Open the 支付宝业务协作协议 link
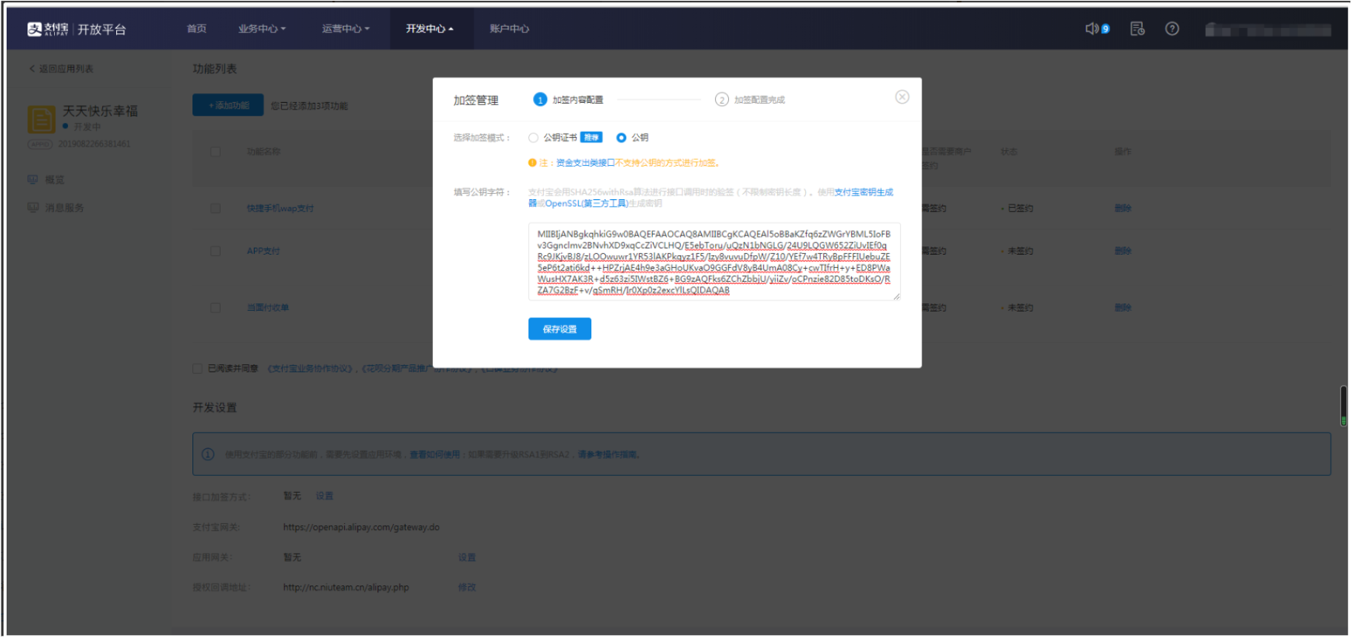Screen dimensions: 1353x638 (309, 369)
